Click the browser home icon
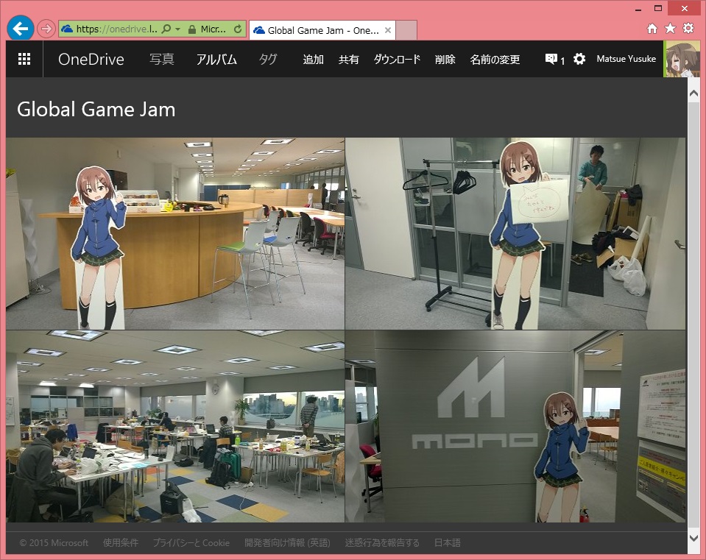The image size is (706, 560). pos(652,29)
